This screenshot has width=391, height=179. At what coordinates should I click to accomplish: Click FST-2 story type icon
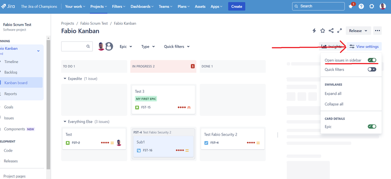tap(67, 143)
